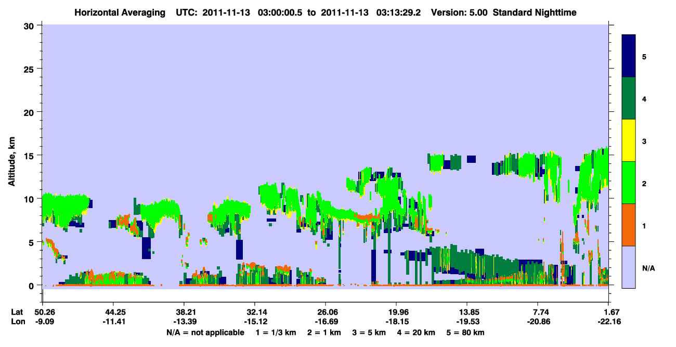Click the '5 = 80 km' legend entry
The height and width of the screenshot is (347, 676).
(x=465, y=332)
